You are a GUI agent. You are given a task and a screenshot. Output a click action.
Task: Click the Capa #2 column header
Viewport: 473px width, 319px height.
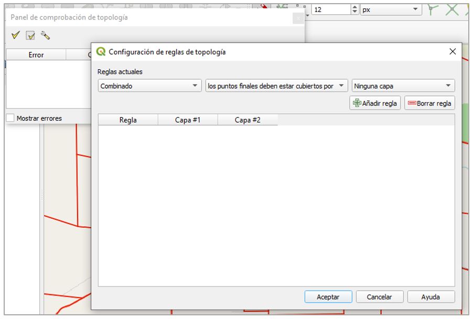[x=248, y=120]
